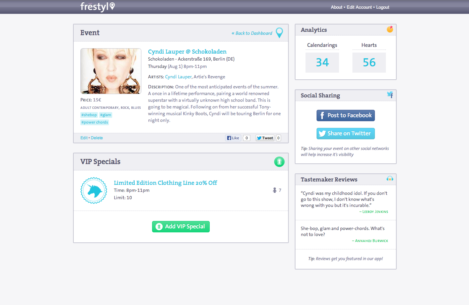Click the green VIP keyhole badge icon

point(279,162)
